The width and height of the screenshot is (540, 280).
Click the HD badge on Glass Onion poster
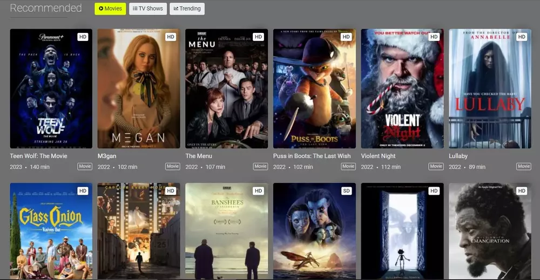point(83,191)
